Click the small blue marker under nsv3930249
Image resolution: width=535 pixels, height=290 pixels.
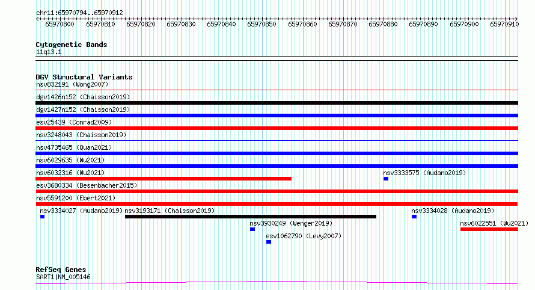[x=252, y=229]
